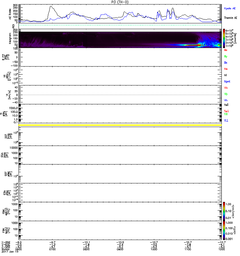Image resolution: width=240 pixels, height=256 pixels.
Task: Click the X-GSE value -9.0
Action: 19,243
